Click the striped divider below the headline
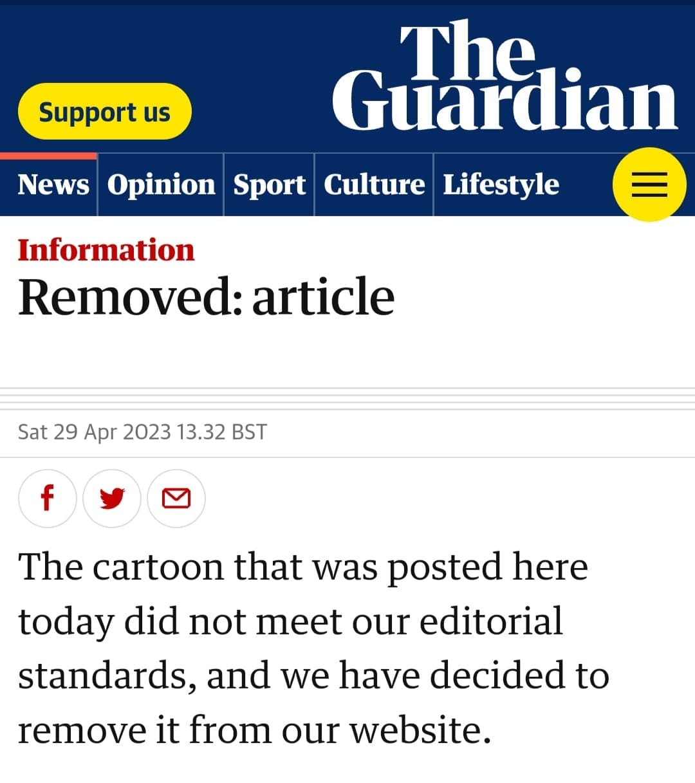The height and width of the screenshot is (783, 695). [x=347, y=399]
